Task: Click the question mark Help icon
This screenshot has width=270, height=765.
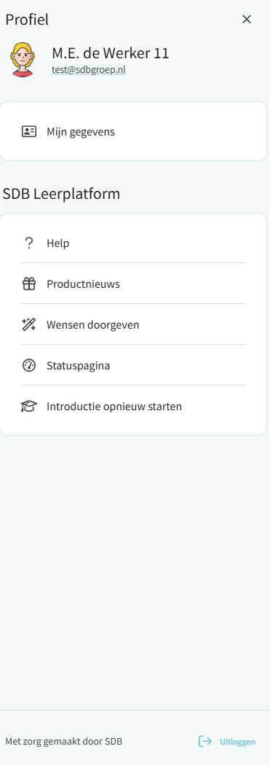Action: (x=29, y=243)
